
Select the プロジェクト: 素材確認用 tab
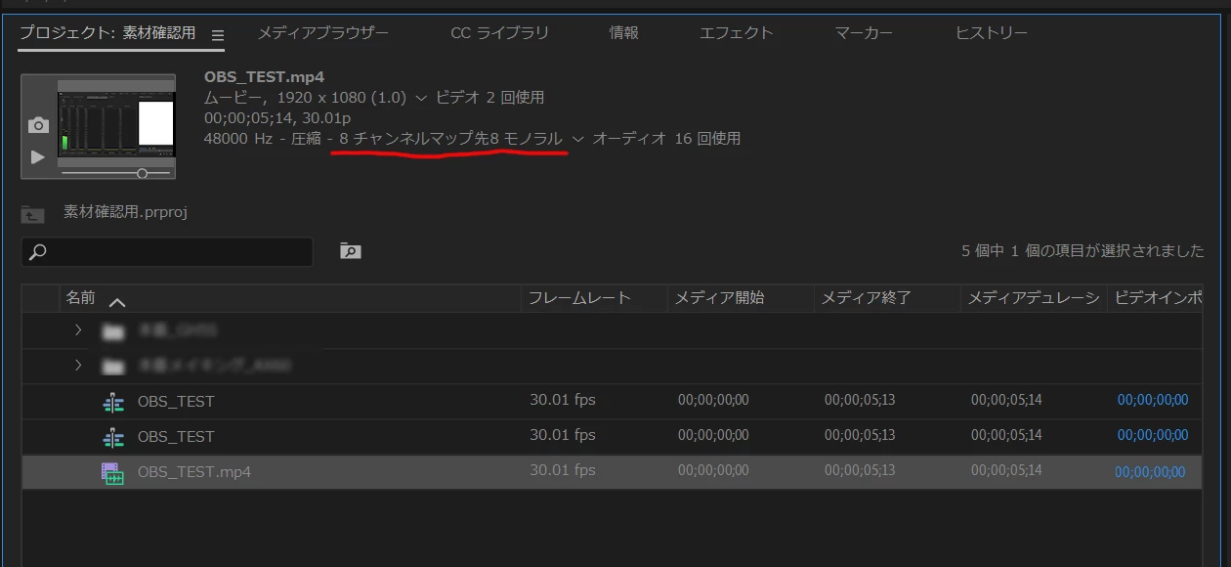click(107, 33)
